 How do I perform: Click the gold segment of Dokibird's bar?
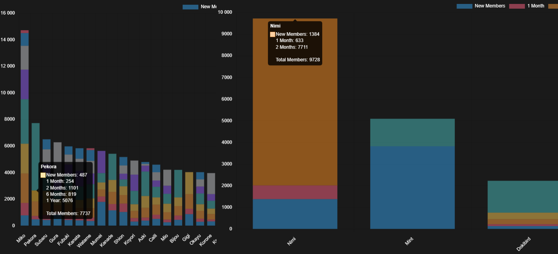click(523, 216)
